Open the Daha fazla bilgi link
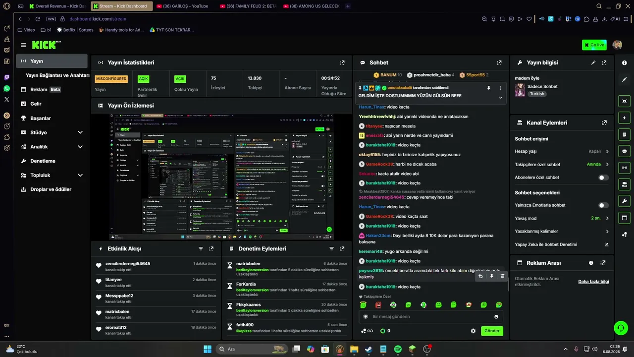 click(593, 282)
